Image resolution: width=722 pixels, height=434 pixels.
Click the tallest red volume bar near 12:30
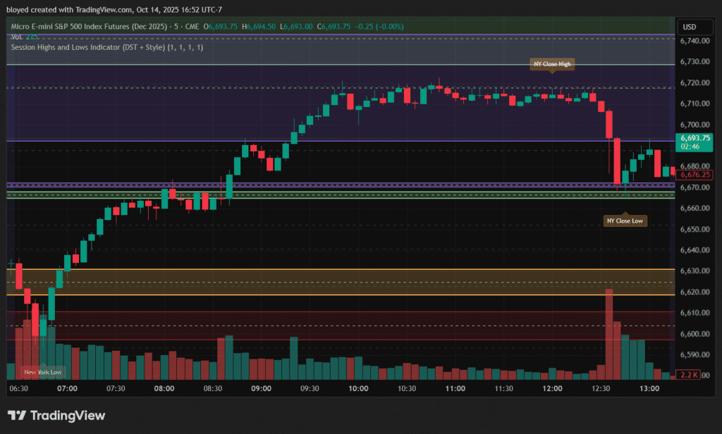click(x=609, y=331)
